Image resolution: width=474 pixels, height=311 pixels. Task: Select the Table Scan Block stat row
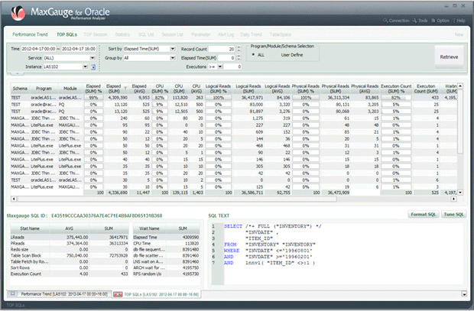point(70,256)
